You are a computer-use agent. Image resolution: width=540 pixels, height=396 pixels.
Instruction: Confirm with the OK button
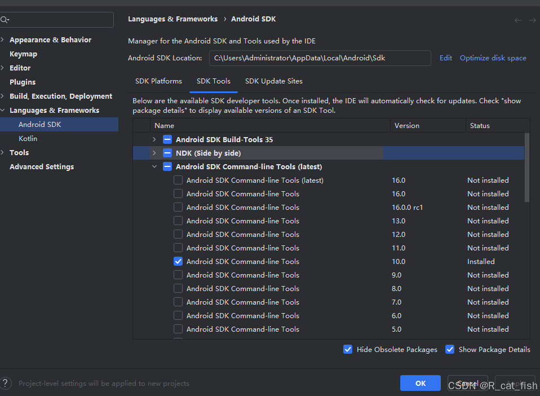[x=421, y=383]
